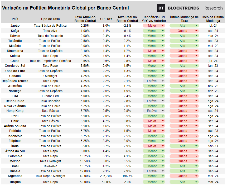Click the Mês da Última Mudança header
Image resolution: width=227 pixels, height=186 pixels.
213,19
